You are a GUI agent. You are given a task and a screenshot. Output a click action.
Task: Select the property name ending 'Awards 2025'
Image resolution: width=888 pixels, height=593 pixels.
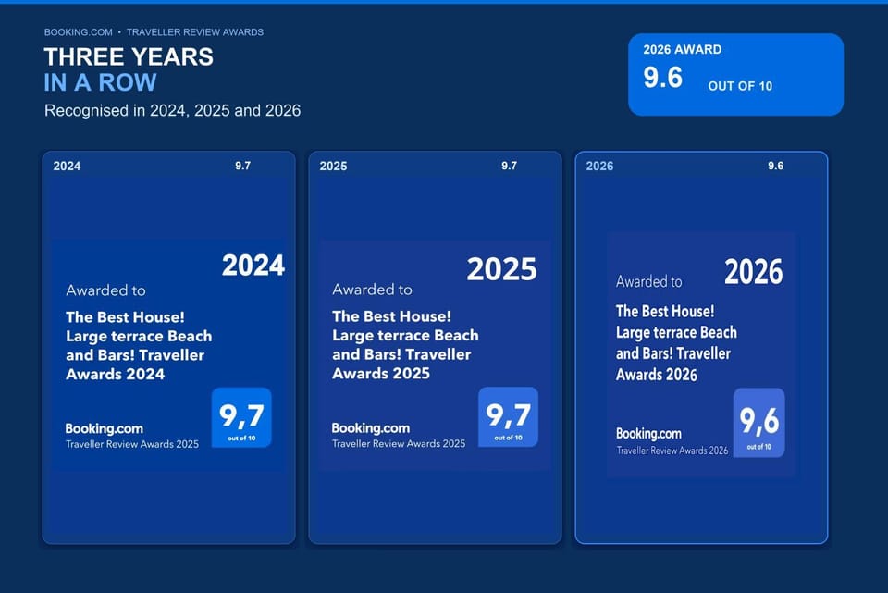[x=405, y=345]
